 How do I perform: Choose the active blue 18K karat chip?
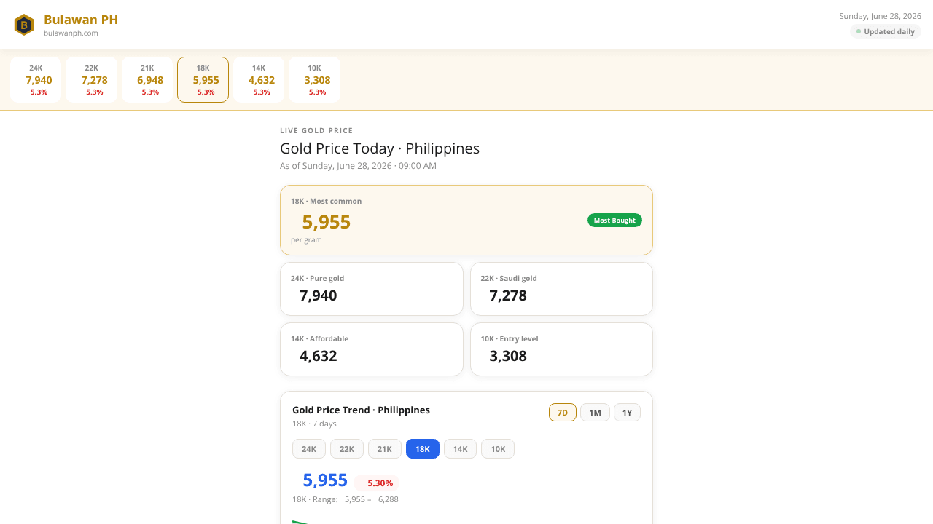click(x=423, y=449)
